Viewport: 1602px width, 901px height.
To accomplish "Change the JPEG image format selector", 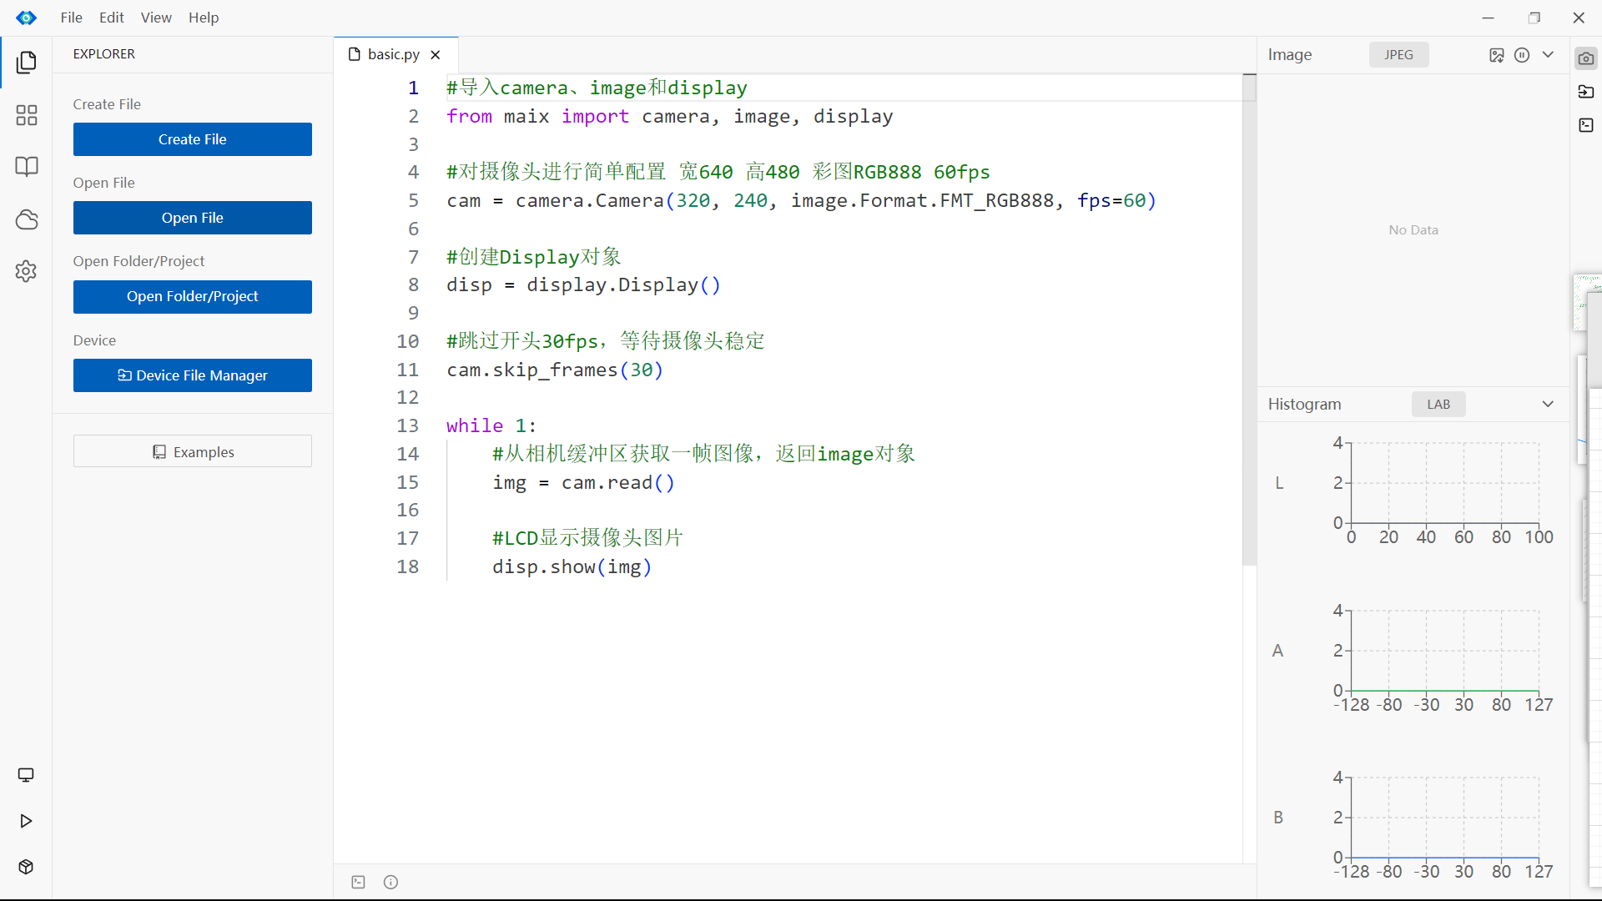I will click(1399, 55).
